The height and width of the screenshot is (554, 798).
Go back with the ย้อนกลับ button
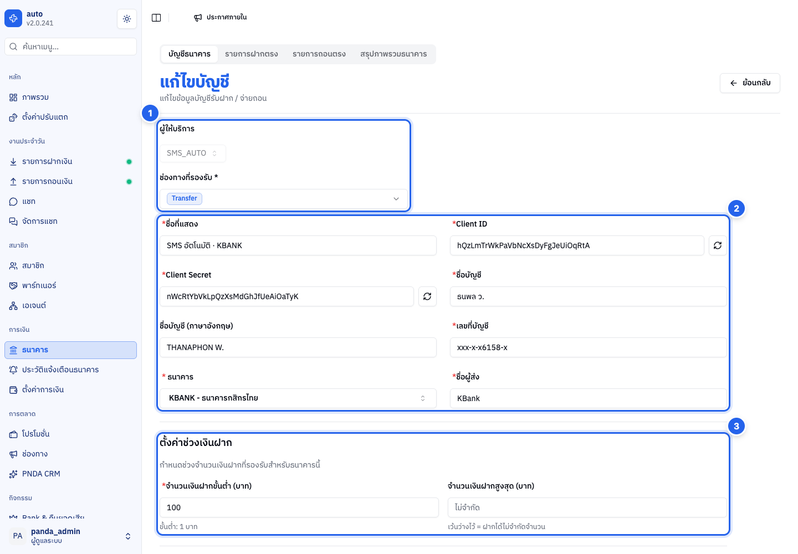click(x=750, y=83)
